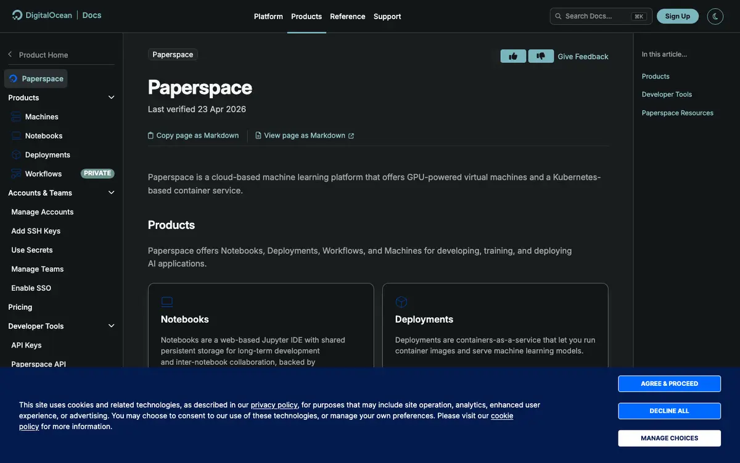This screenshot has height=463, width=740.
Task: Open Pricing in sidebar
Action: pos(20,307)
